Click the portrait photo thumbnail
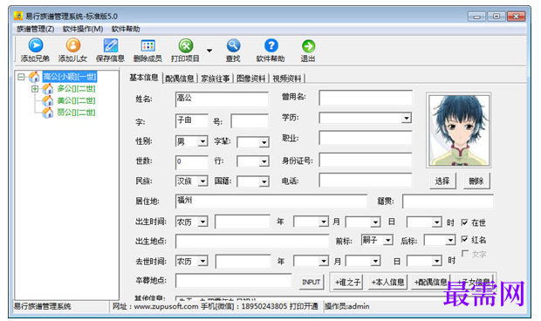The height and width of the screenshot is (321, 541). click(x=459, y=130)
